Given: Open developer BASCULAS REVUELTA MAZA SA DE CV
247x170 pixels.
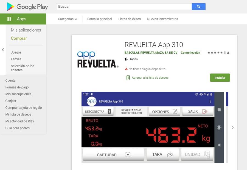Looking at the screenshot, I should [151, 53].
